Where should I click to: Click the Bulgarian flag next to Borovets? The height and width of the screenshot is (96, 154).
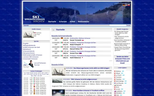(115, 85)
